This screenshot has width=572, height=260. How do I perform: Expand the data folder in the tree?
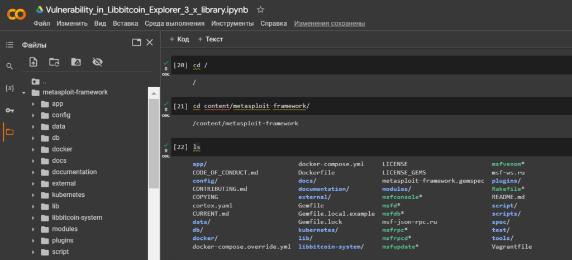(33, 127)
